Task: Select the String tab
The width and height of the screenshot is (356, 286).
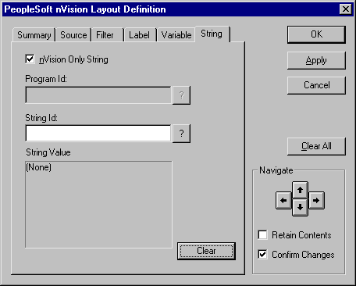Action: pos(212,34)
